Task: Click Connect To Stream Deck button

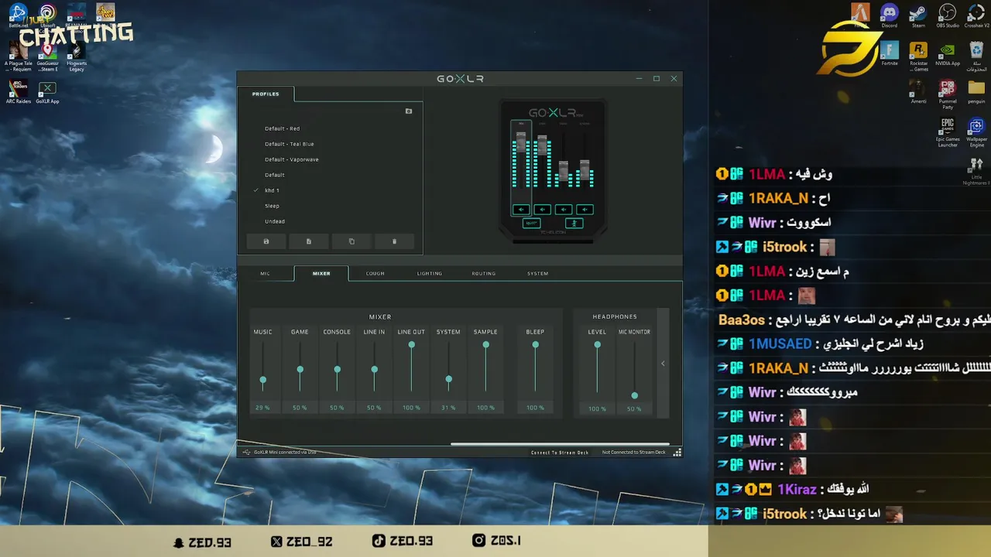Action: coord(560,453)
